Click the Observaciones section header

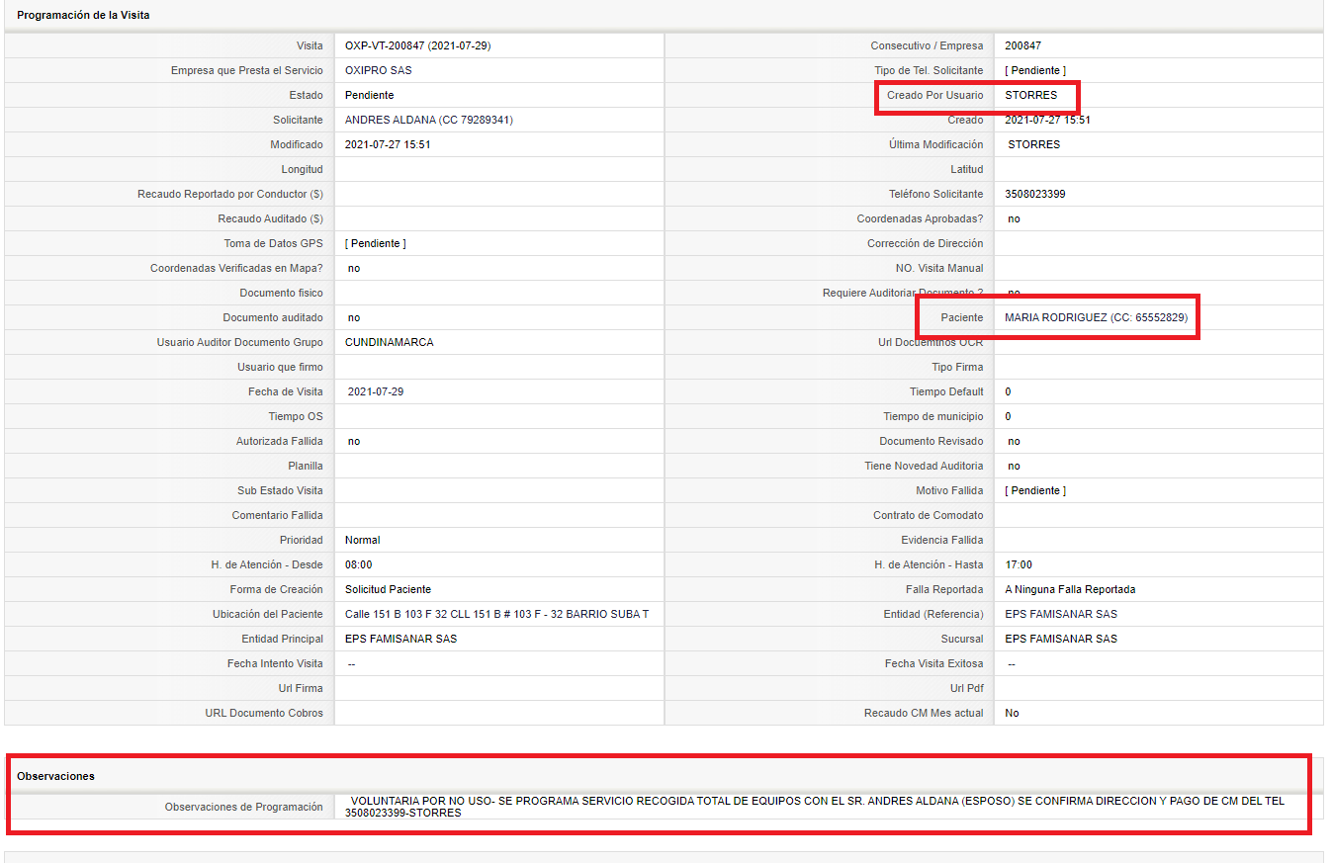pos(55,776)
